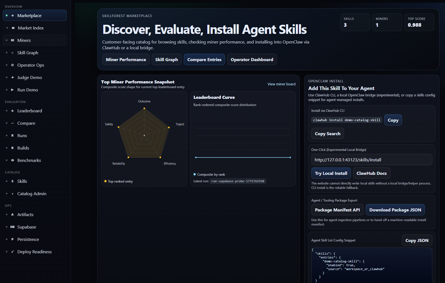Image resolution: width=445 pixels, height=283 pixels.
Task: Select Artifacts in the Ops section
Action: pos(25,214)
